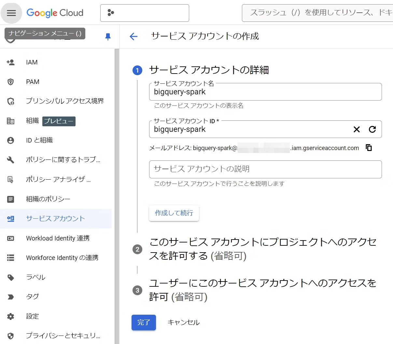Click the キャンセル button

[184, 323]
